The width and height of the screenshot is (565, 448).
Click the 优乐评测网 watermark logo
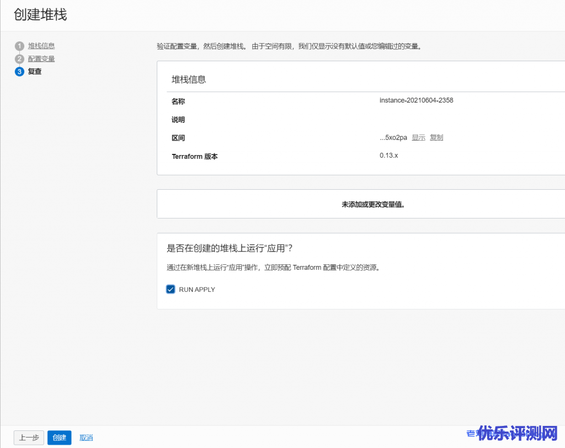coord(518,434)
